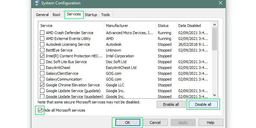The height and width of the screenshot is (128, 256).
Task: Click 'Stopped' status of EasyAntiCheat
Action: pyautogui.click(x=165, y=68)
